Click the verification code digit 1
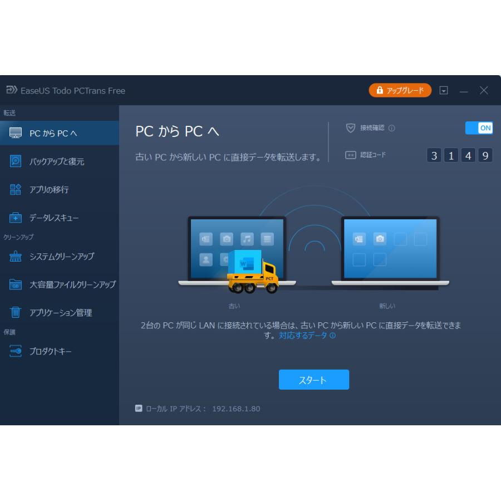501x501 pixels. click(451, 155)
